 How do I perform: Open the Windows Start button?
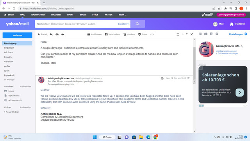(x=95, y=137)
